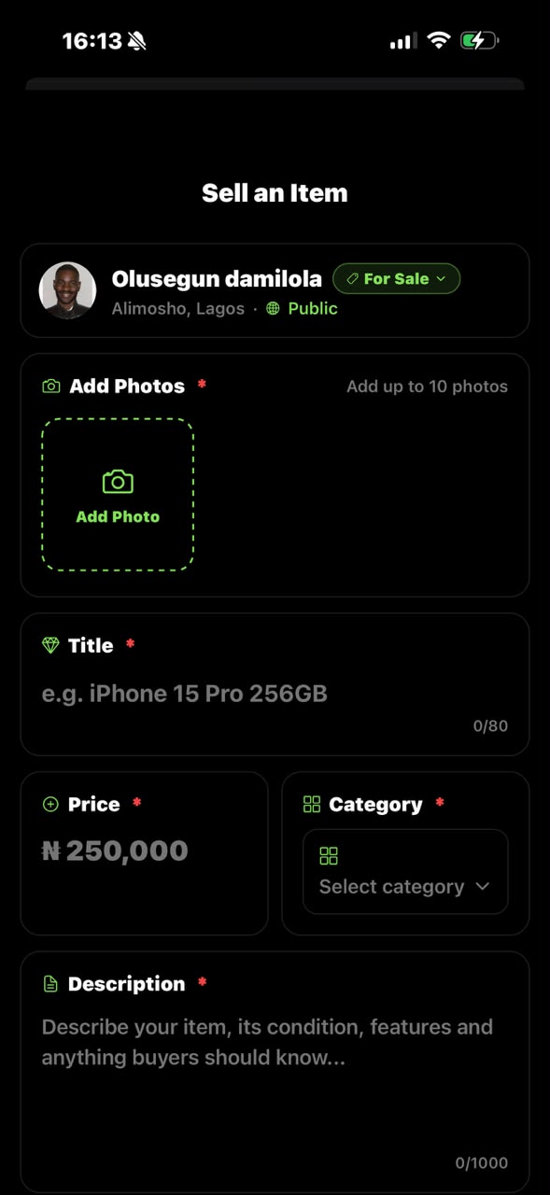This screenshot has height=1195, width=550.
Task: Change the Public visibility setting
Action: click(x=302, y=309)
